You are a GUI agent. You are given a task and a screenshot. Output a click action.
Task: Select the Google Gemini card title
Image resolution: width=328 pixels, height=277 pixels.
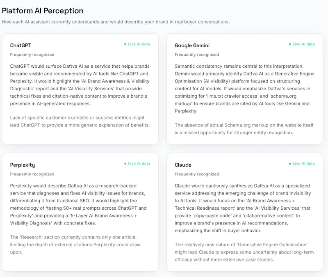(192, 46)
